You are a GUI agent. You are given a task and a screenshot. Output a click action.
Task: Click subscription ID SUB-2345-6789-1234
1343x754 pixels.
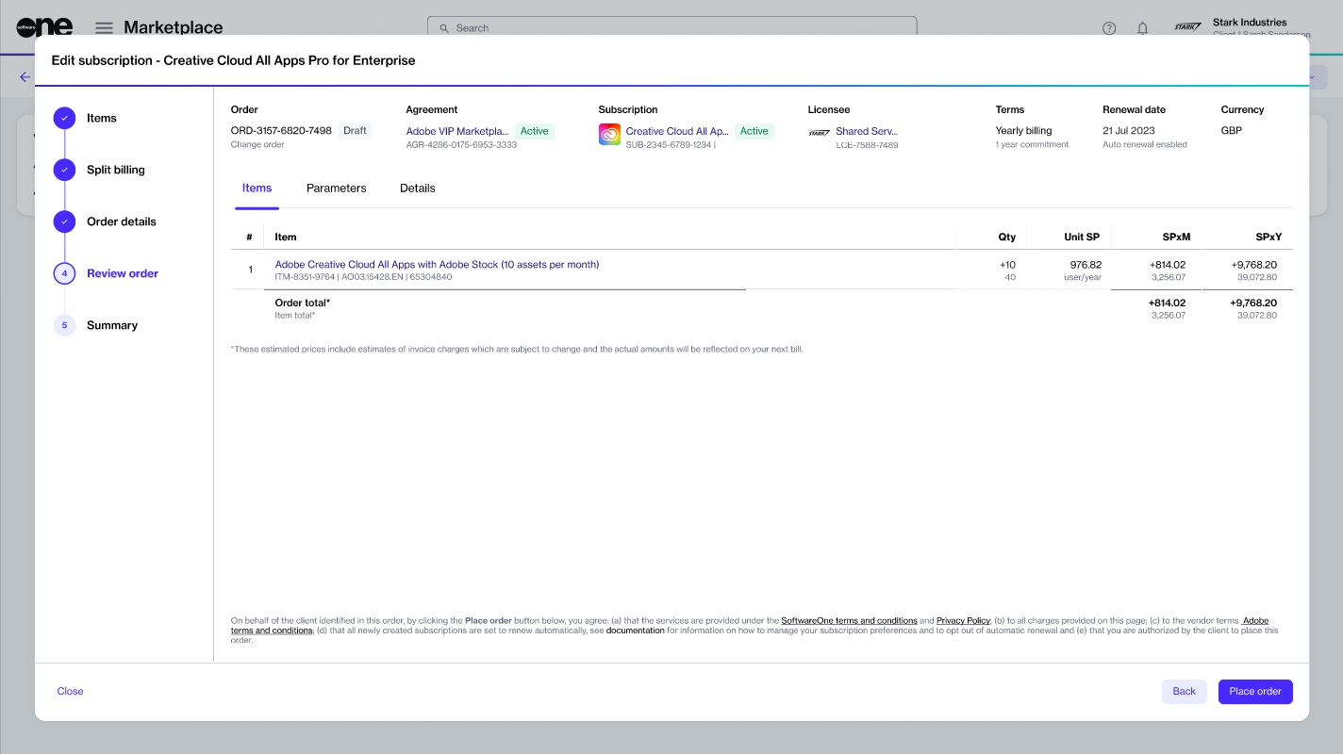(x=671, y=145)
